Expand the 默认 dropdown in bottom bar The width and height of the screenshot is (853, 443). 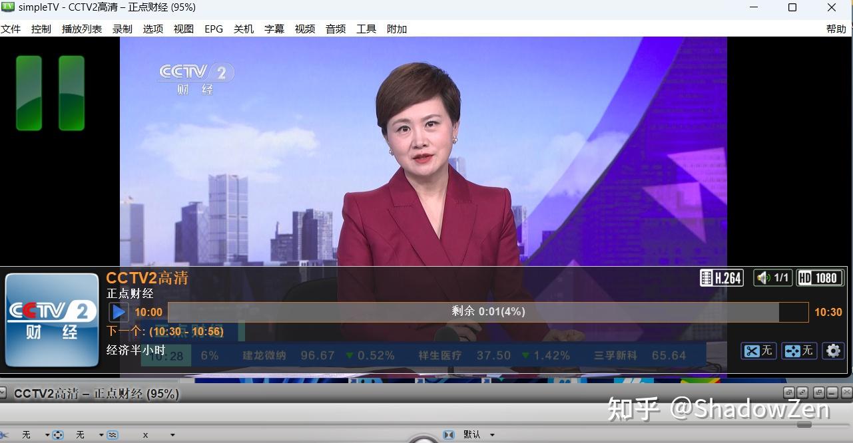(x=492, y=435)
